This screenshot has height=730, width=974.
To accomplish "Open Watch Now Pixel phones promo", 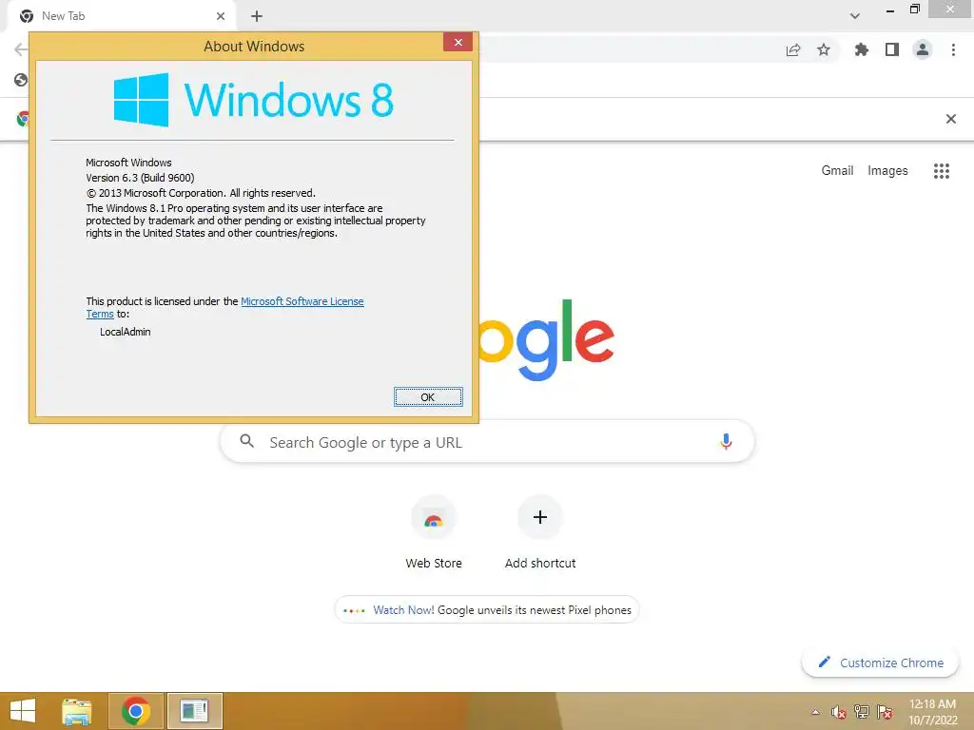I will click(487, 610).
